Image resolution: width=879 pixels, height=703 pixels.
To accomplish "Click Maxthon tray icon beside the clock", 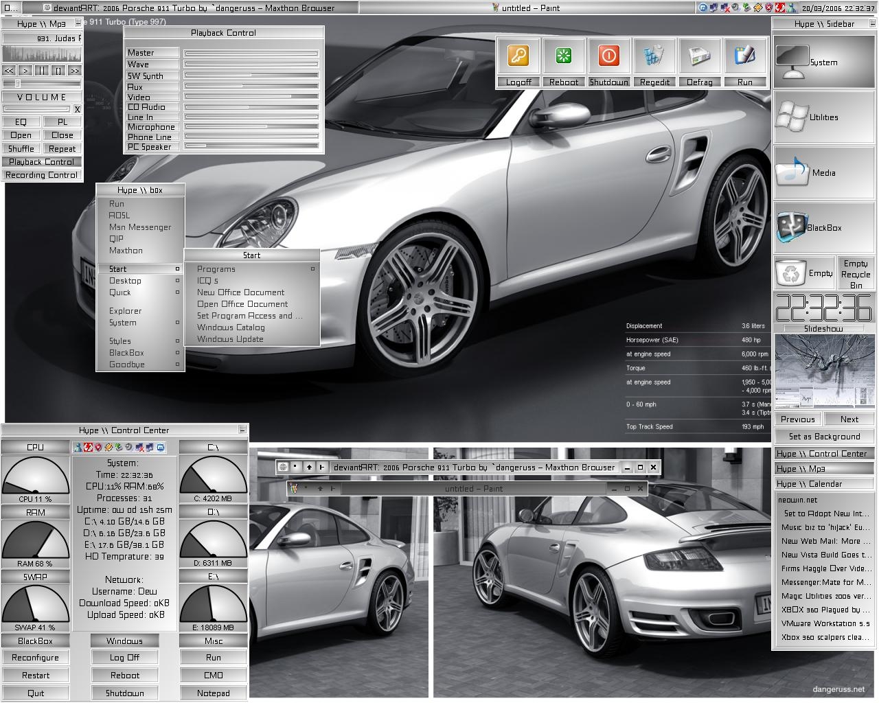I will pos(703,8).
